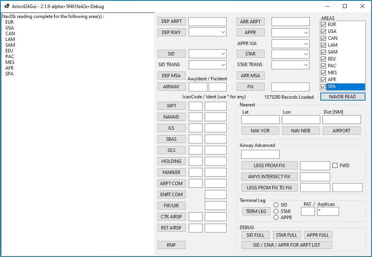Toggle the PAC area checkbox

(x=324, y=66)
